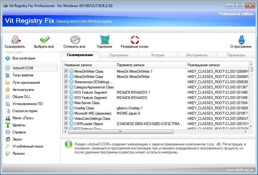The width and height of the screenshot is (258, 175).
Task: Uncheck Overlay Class checkbox
Action: (x=66, y=108)
